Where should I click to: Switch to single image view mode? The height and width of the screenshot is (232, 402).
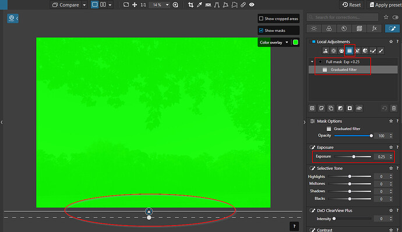pyautogui.click(x=94, y=5)
